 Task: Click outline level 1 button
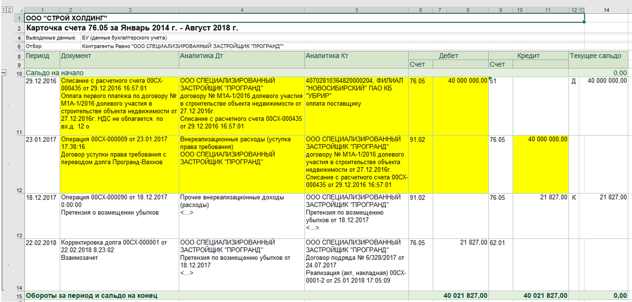[x=4, y=10]
